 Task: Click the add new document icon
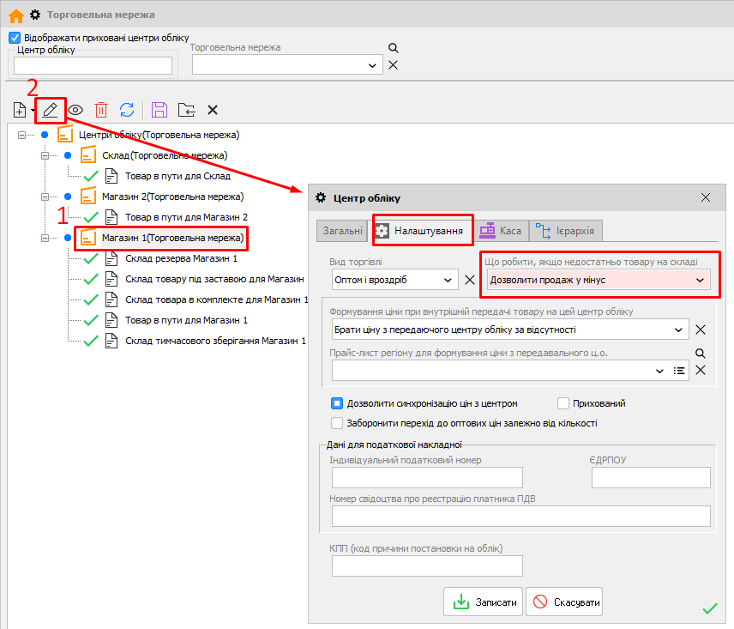tap(20, 110)
